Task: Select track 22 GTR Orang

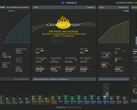Action: [x=8, y=101]
